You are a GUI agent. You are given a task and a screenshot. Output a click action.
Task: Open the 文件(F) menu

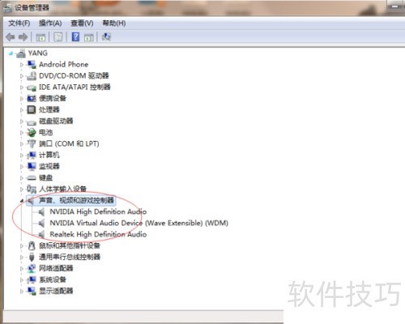point(19,23)
